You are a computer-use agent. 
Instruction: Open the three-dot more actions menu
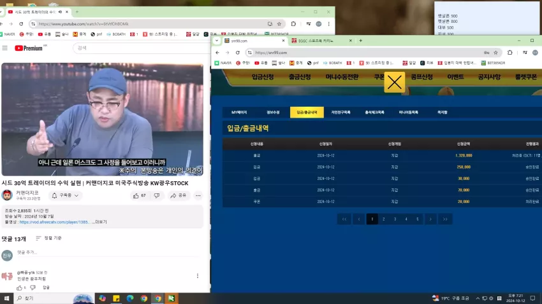point(198,195)
